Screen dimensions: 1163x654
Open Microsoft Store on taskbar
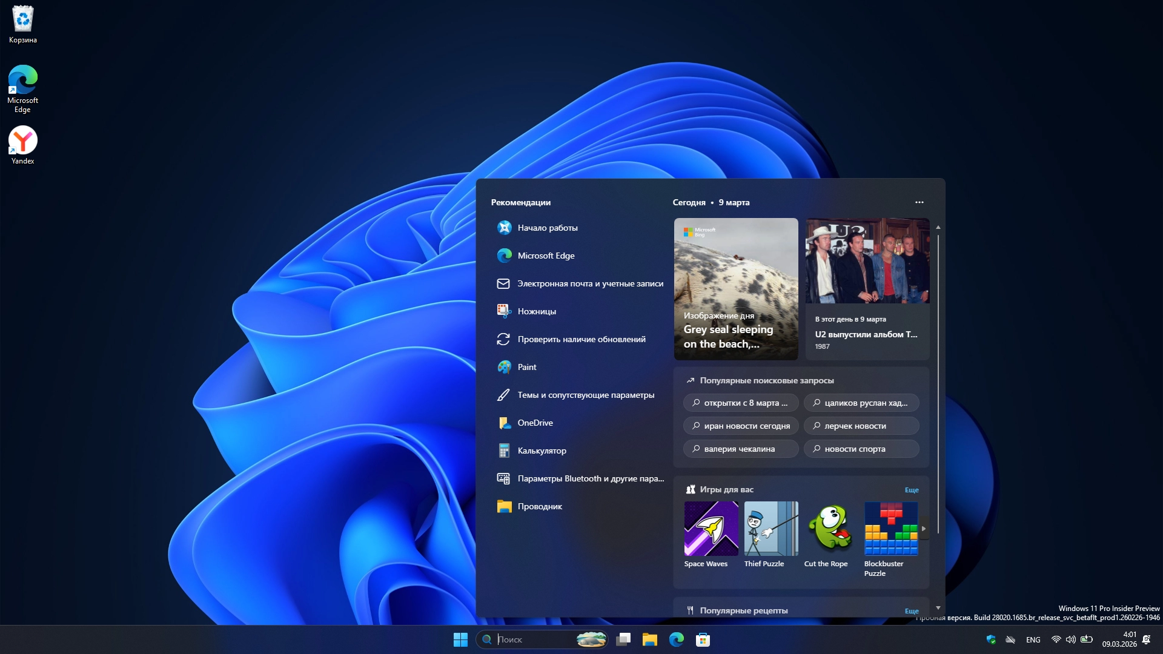click(703, 639)
